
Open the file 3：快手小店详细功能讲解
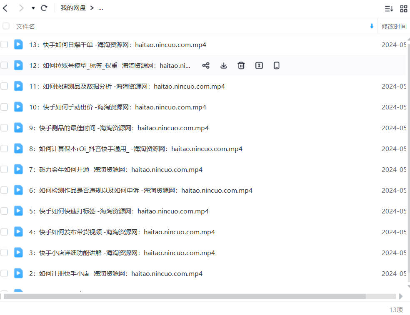click(x=122, y=253)
